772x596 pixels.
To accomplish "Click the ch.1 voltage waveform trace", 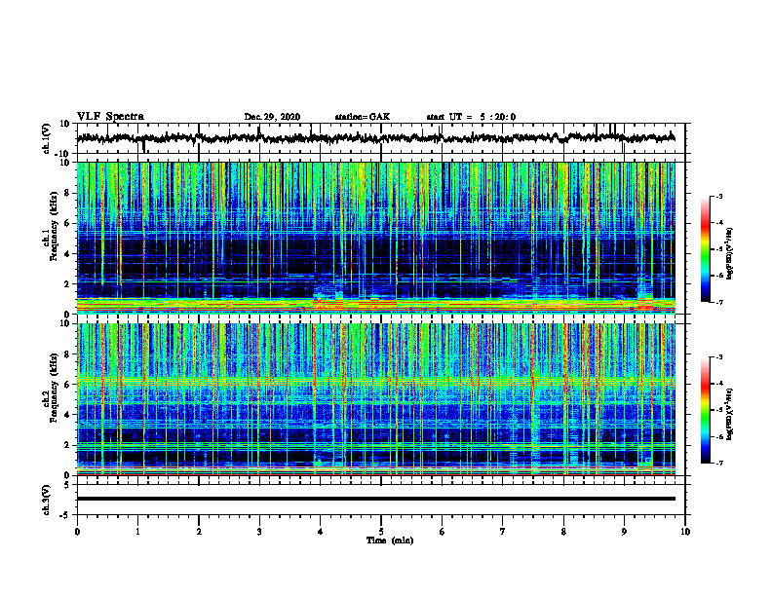I will (x=376, y=138).
